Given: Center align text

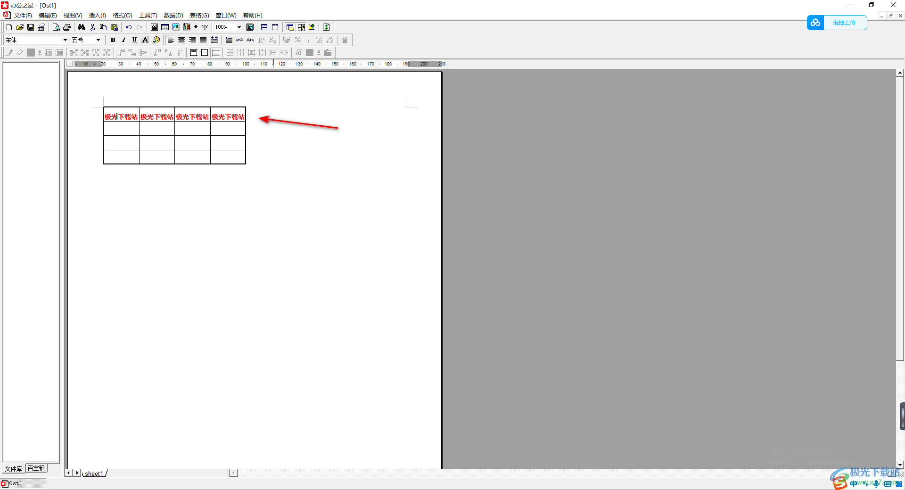Looking at the screenshot, I should click(x=181, y=40).
